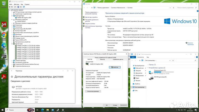
Task: Expand the Сетевые адаптеры node
Action: click(x=12, y=61)
